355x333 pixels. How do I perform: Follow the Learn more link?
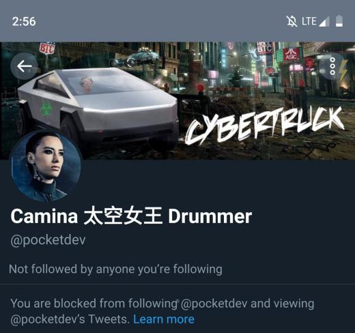pos(164,319)
